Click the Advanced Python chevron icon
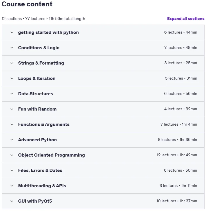The width and height of the screenshot is (206, 211). pos(12,140)
